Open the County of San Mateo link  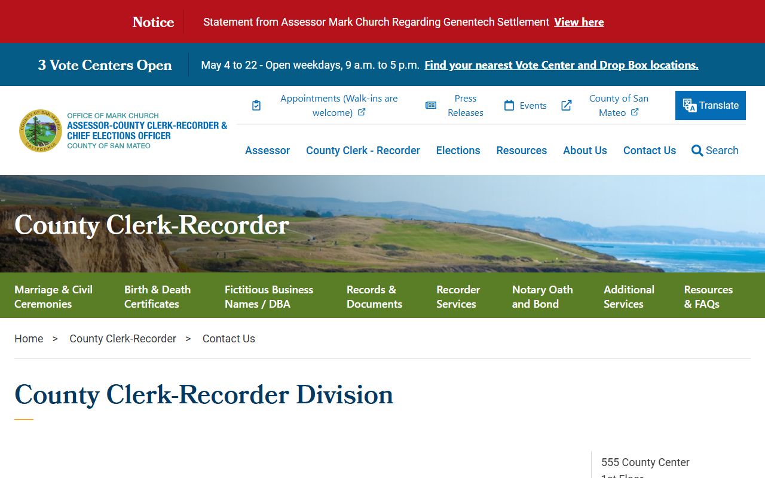619,105
